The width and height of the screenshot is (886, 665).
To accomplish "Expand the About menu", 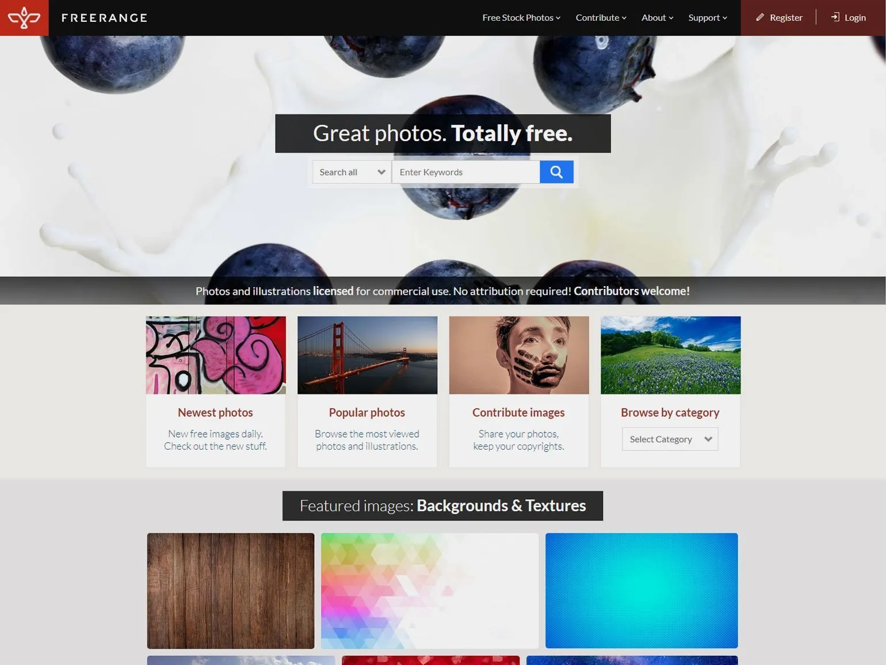I will pyautogui.click(x=658, y=18).
